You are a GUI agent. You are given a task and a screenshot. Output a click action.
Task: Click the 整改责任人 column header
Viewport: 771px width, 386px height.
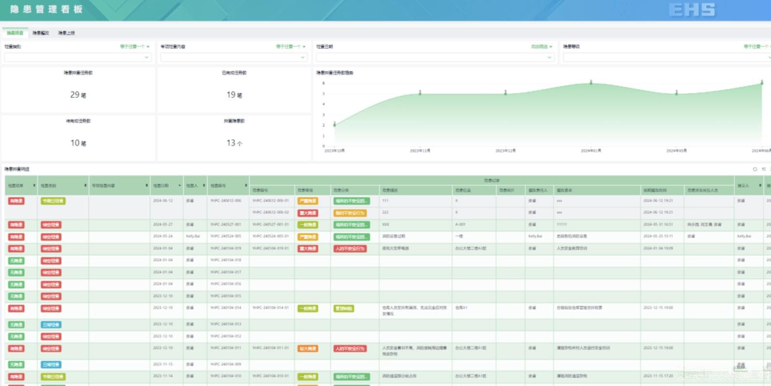pos(539,190)
